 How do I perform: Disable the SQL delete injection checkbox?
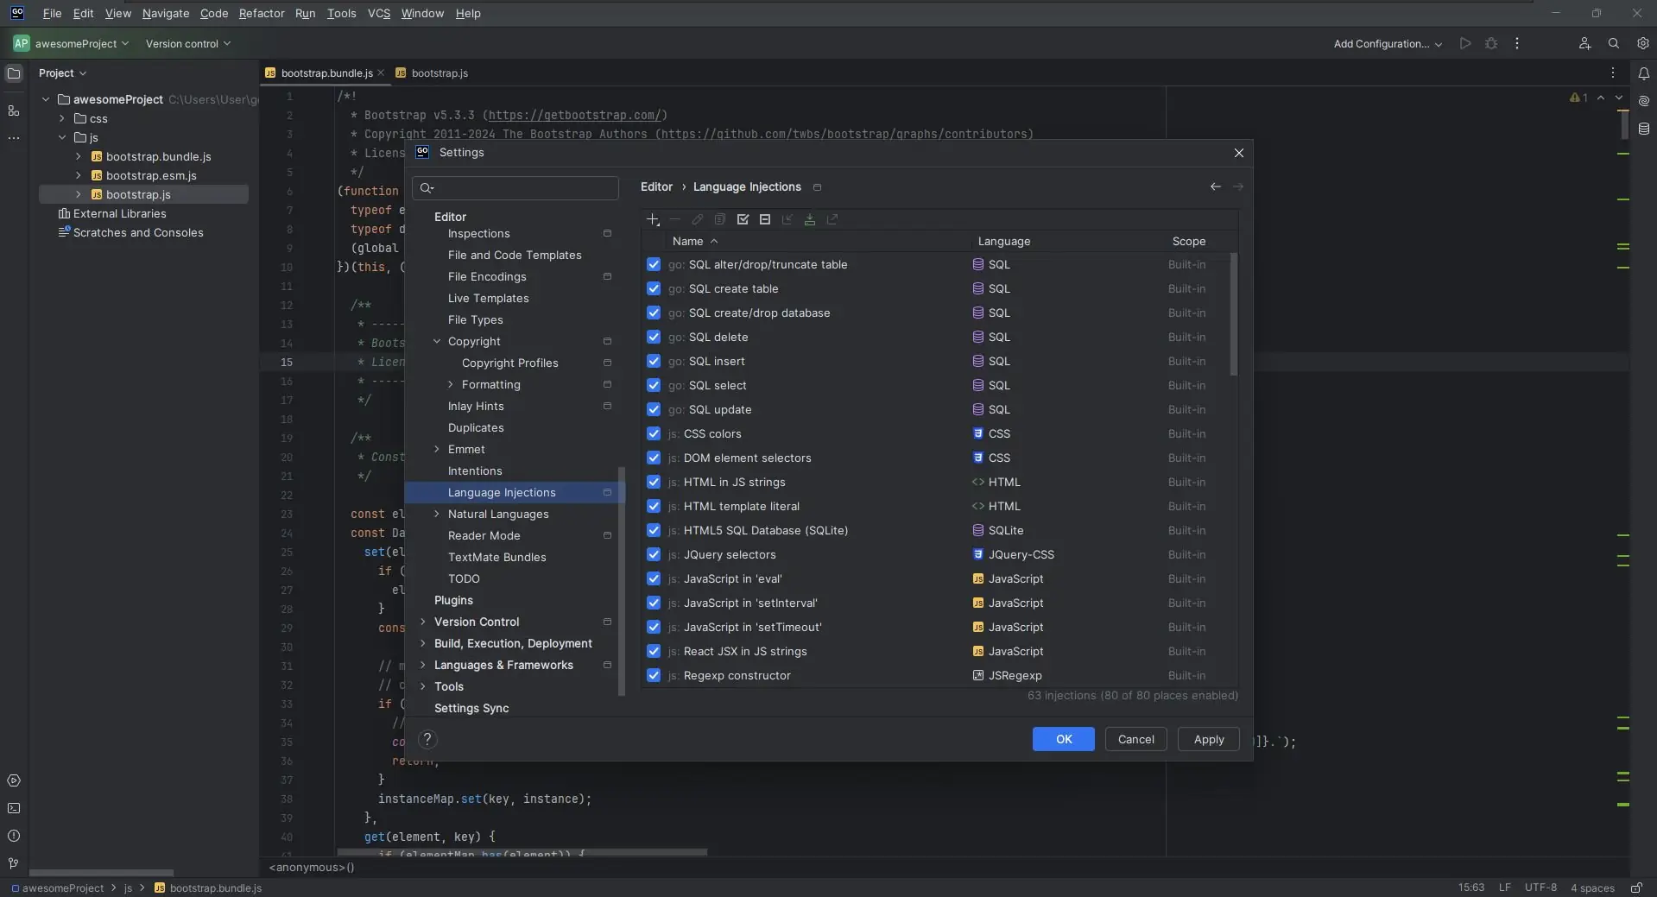point(654,338)
